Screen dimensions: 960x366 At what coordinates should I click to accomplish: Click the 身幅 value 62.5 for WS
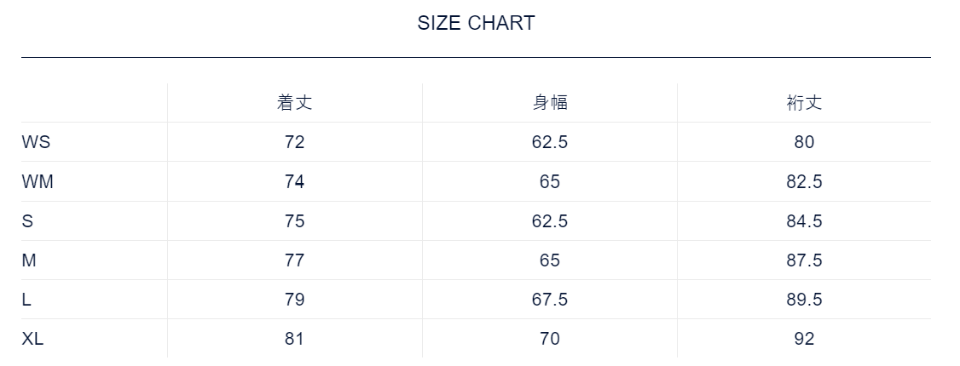(549, 142)
